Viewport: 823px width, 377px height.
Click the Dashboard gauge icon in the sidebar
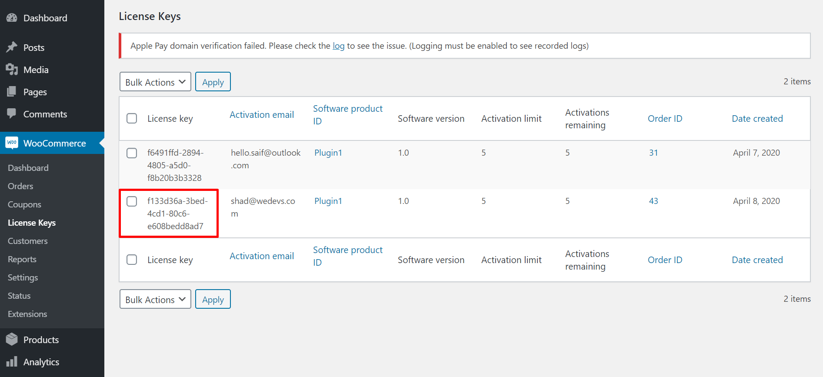12,18
